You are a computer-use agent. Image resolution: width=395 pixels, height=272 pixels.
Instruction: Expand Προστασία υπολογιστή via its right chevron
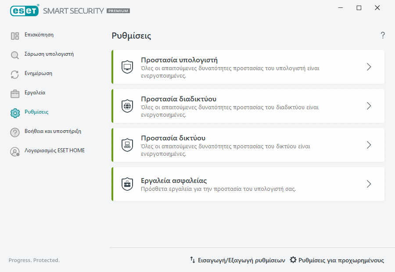coord(369,66)
